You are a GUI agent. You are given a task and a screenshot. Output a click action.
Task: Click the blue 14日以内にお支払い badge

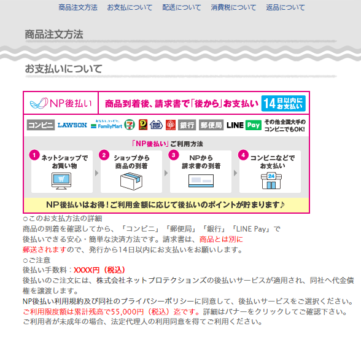click(284, 103)
